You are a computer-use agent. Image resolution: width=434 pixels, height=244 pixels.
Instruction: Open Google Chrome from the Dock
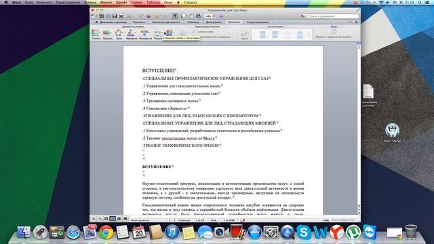tap(106, 232)
